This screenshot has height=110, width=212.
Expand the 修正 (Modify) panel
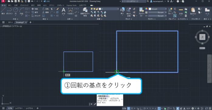pyautogui.click(x=45, y=19)
